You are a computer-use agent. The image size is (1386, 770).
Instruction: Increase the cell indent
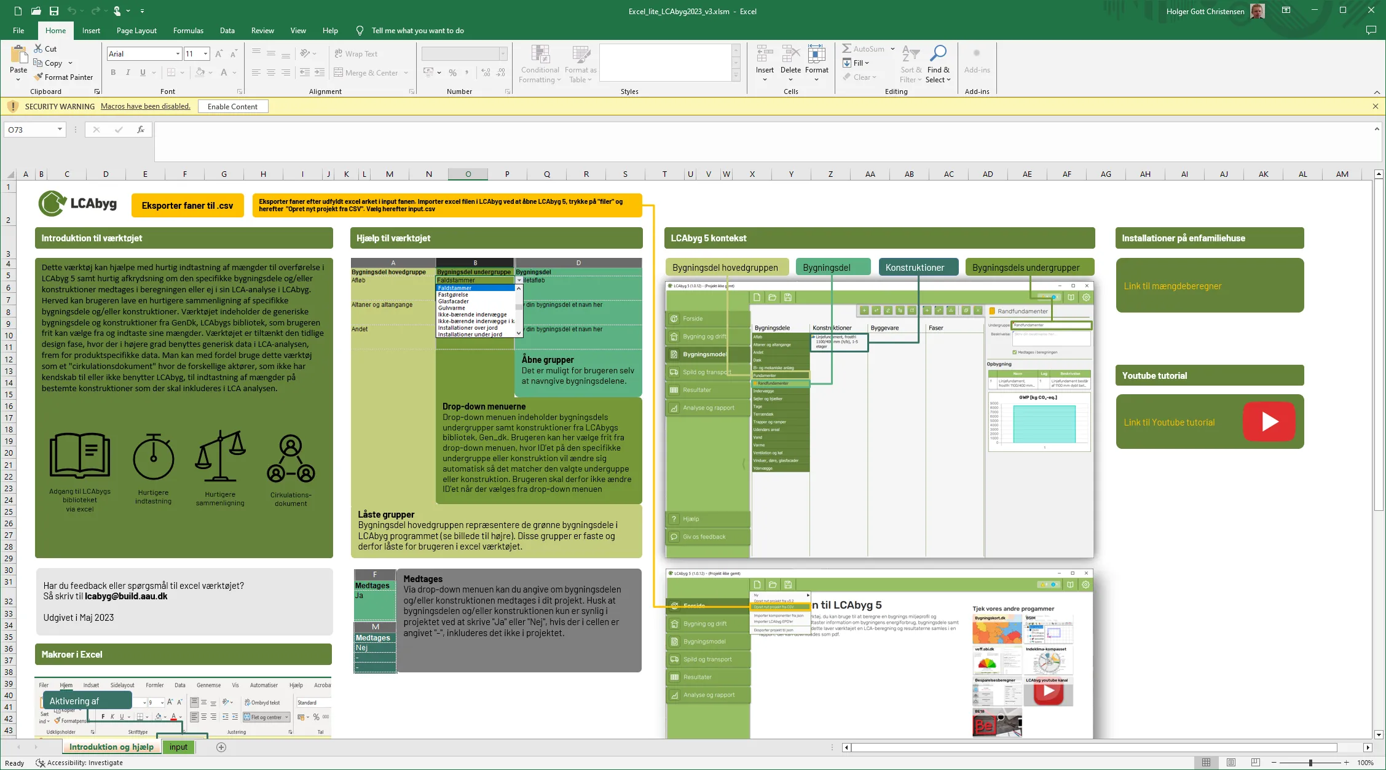[x=320, y=72]
